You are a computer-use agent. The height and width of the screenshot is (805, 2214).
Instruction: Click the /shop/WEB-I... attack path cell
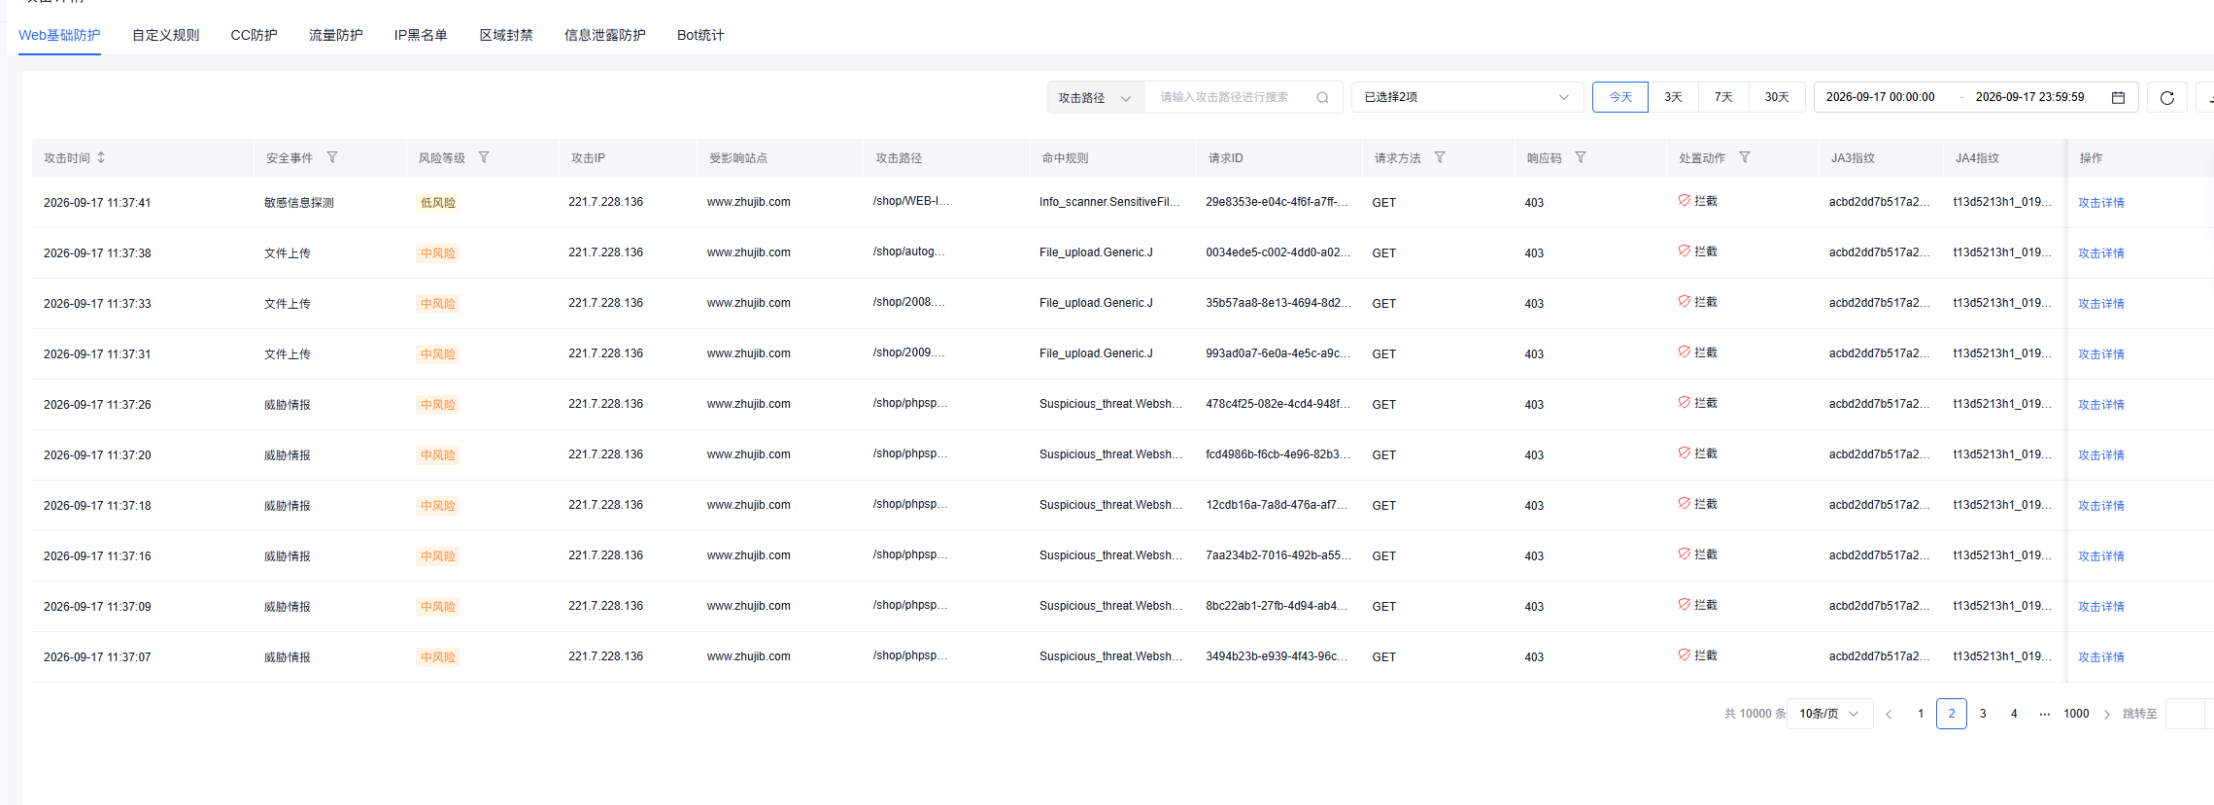[x=911, y=201]
